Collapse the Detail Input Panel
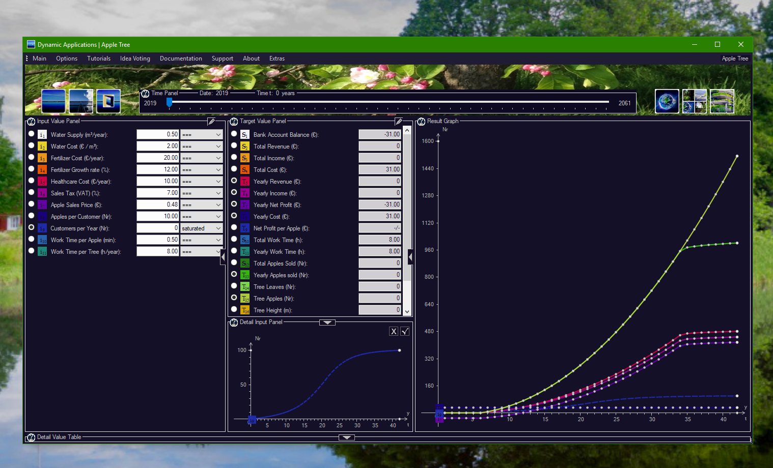773x468 pixels. click(x=327, y=322)
